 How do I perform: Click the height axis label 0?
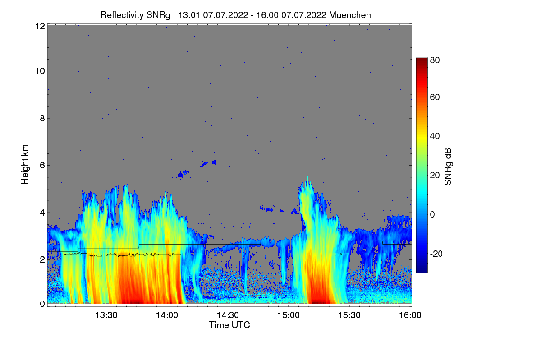(x=42, y=304)
